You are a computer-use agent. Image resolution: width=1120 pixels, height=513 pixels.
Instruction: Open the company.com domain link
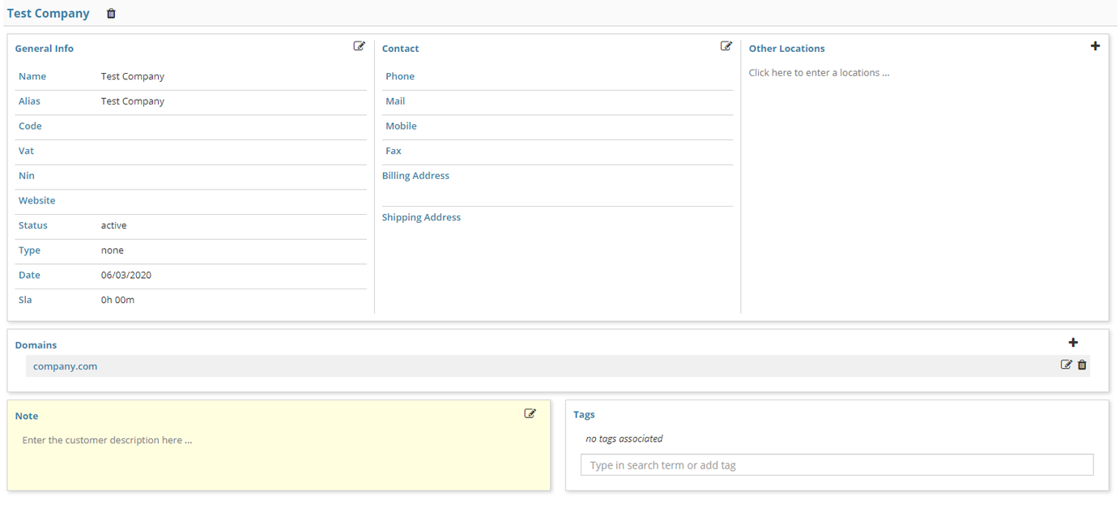(x=65, y=366)
